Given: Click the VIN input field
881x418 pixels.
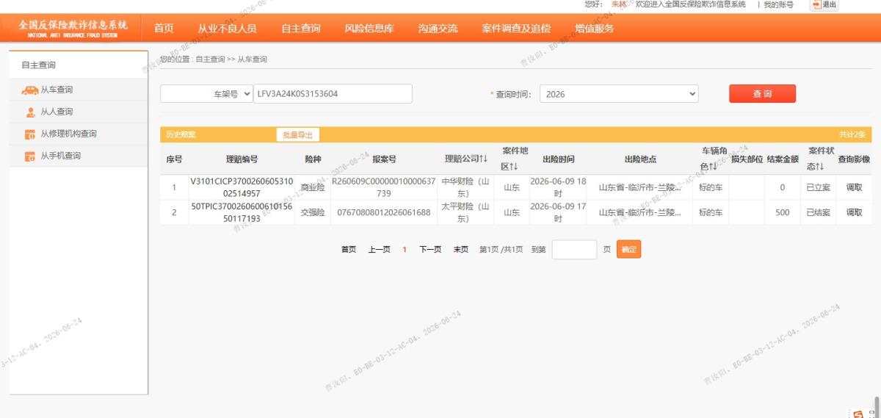Looking at the screenshot, I should (333, 94).
